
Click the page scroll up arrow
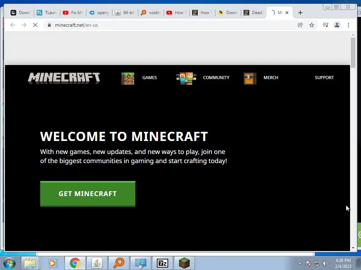pos(353,35)
